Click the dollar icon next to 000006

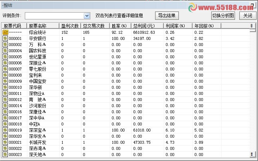point(5,63)
